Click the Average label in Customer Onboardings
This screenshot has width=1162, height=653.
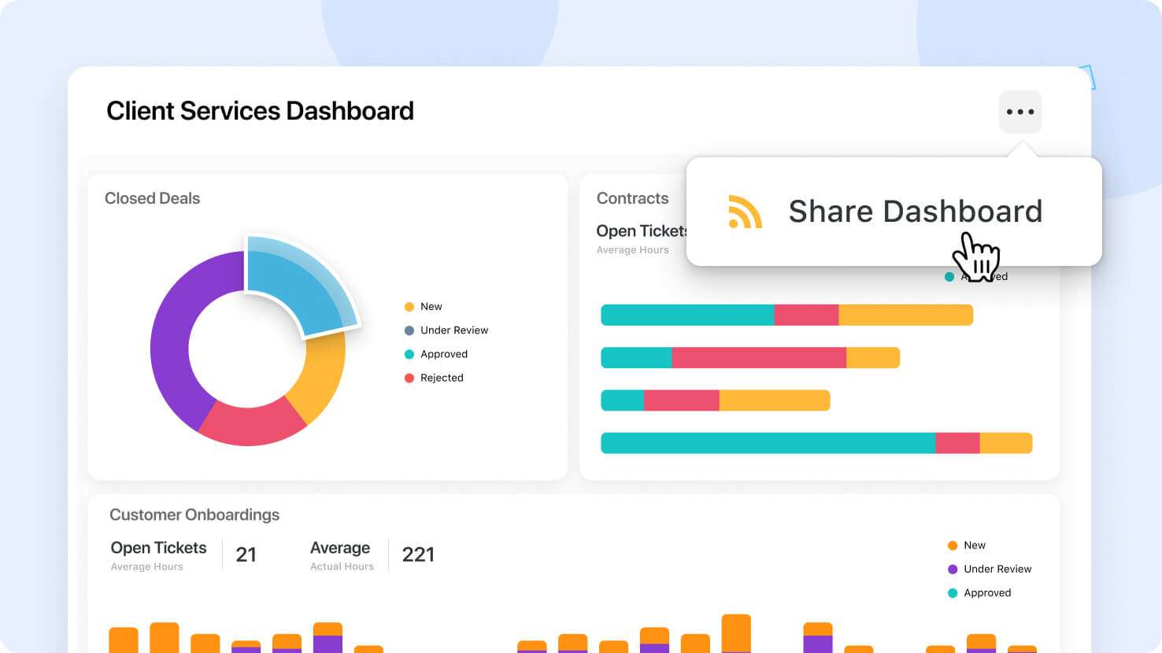340,548
